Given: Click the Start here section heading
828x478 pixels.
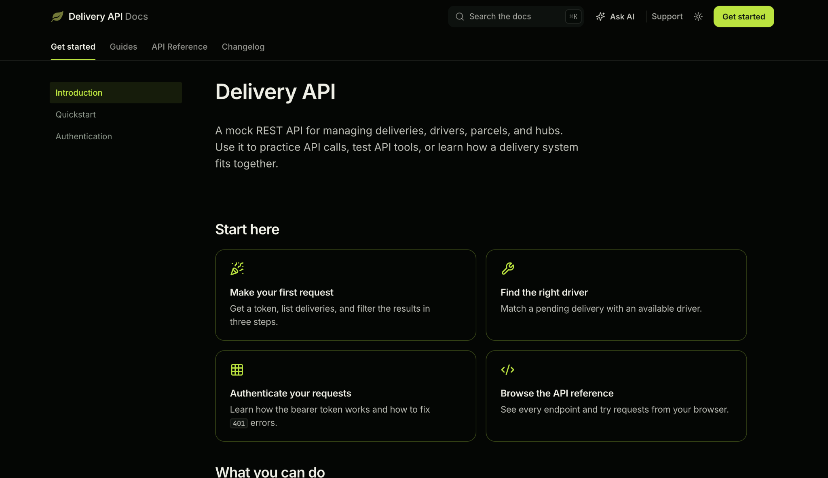Looking at the screenshot, I should [x=247, y=229].
